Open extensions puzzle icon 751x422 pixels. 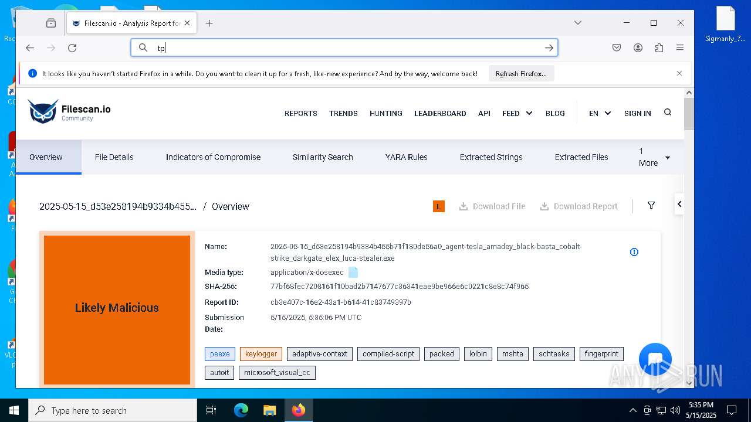pyautogui.click(x=659, y=48)
